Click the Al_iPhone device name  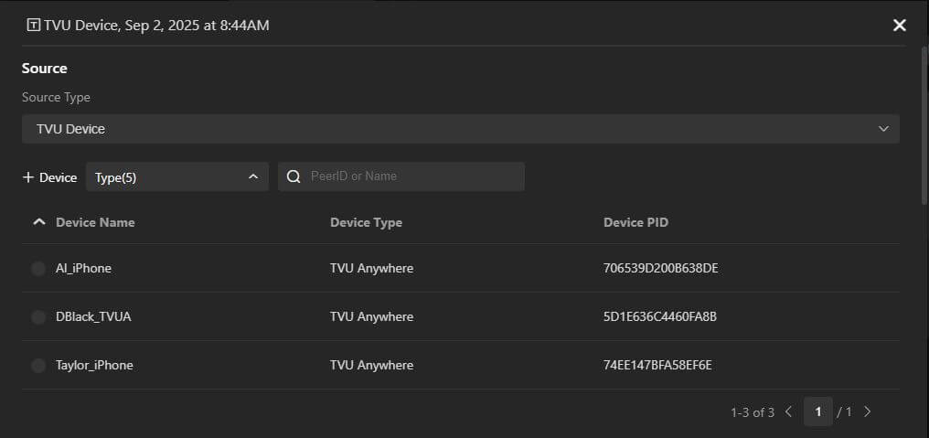(83, 269)
